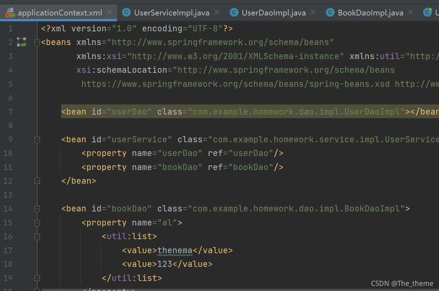This screenshot has height=291, width=439.
Task: Click the userDao id attribute value on line 7
Action: click(x=129, y=112)
